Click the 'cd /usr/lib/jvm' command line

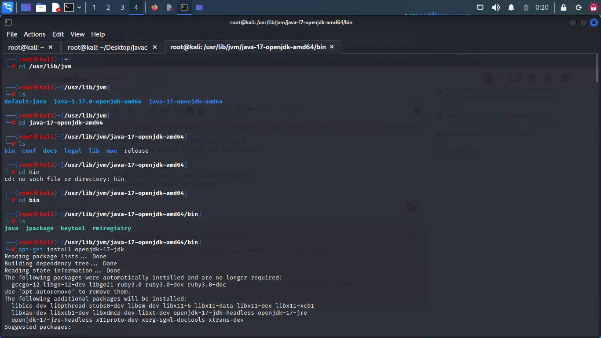pos(45,66)
